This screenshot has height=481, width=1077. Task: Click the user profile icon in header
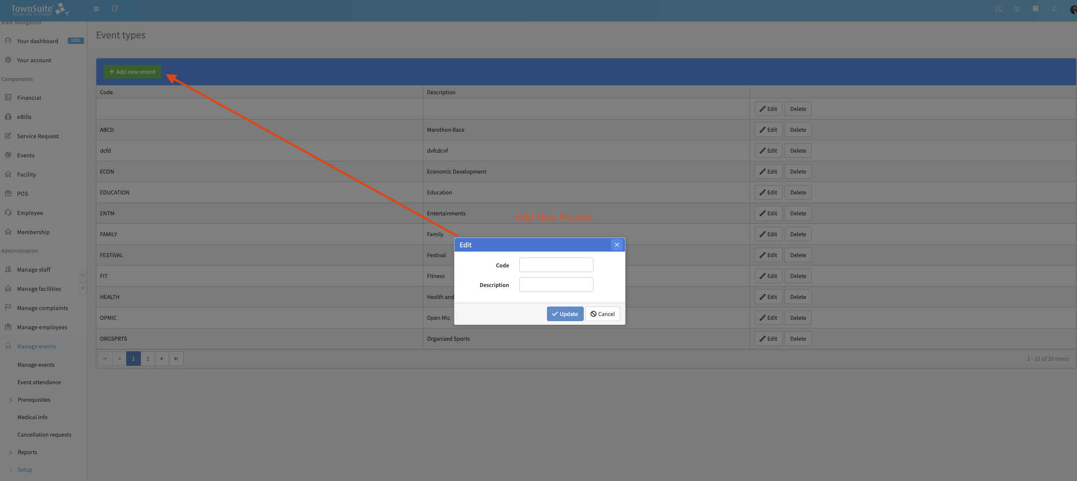(x=998, y=9)
